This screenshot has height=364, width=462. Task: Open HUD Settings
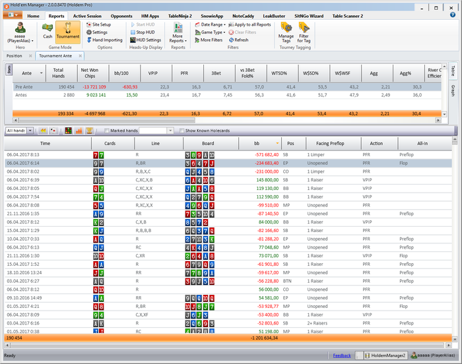(x=146, y=40)
